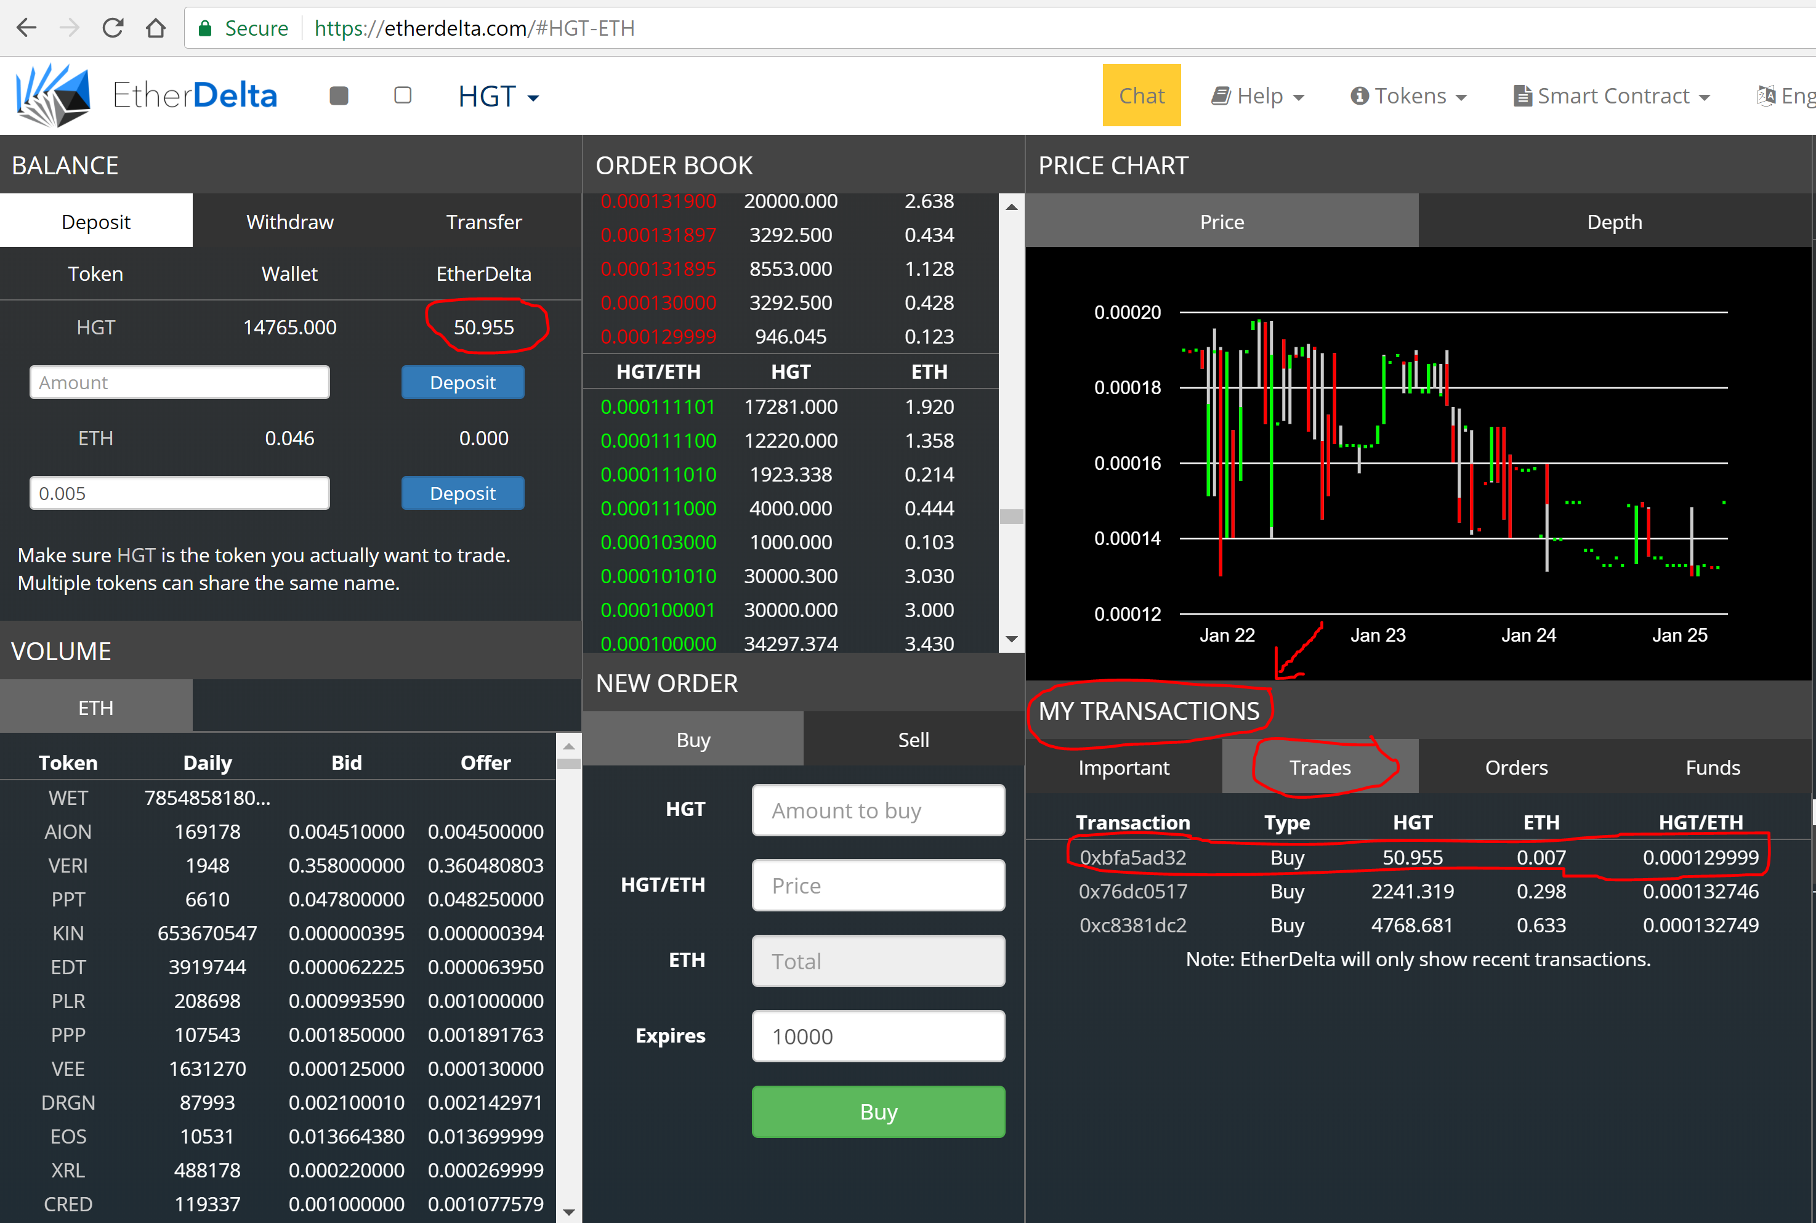The image size is (1816, 1223).
Task: Select buy order at 0.000111100
Action: [x=790, y=441]
